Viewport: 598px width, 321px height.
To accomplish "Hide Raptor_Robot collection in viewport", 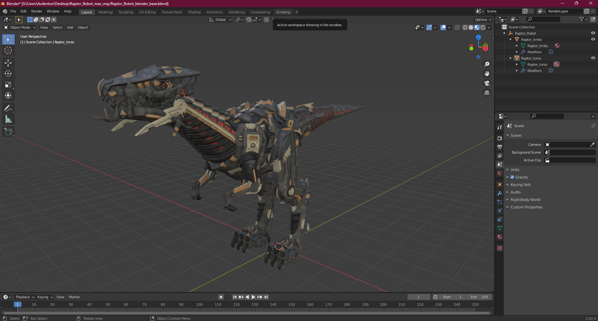I will (x=593, y=33).
